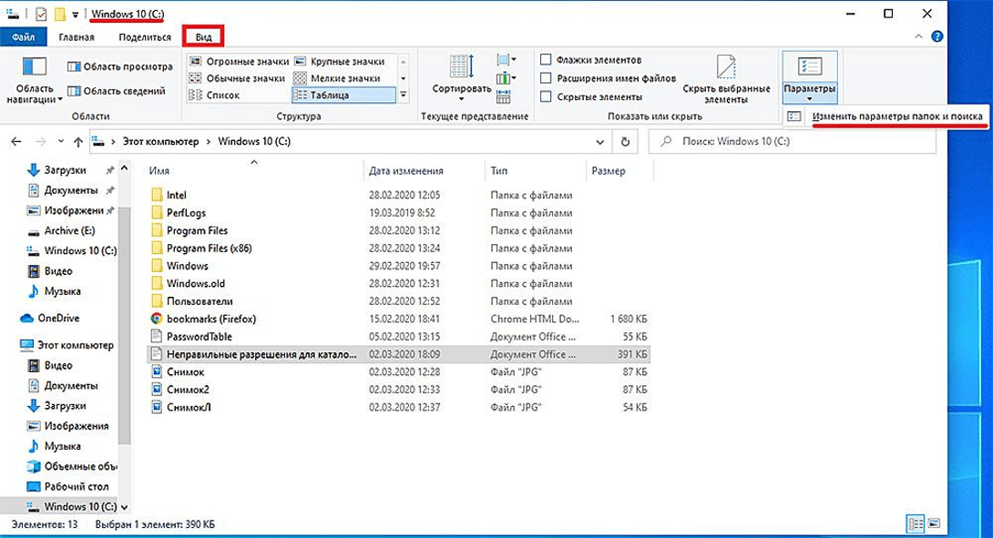Select the Таблица layout option
This screenshot has height=538, width=993.
click(343, 95)
